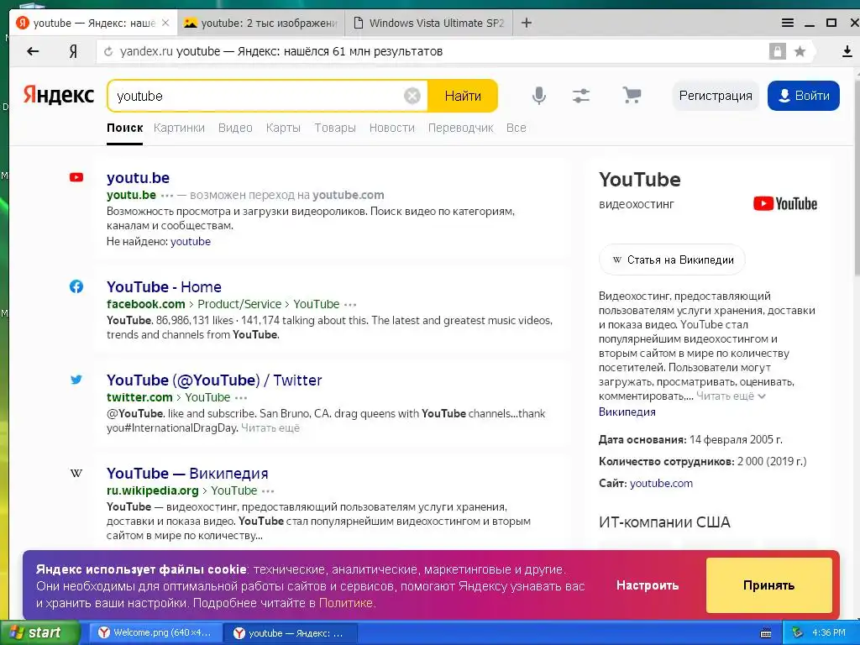Expand 'Читать ещё' in the YouTube info card
860x645 pixels.
click(731, 396)
